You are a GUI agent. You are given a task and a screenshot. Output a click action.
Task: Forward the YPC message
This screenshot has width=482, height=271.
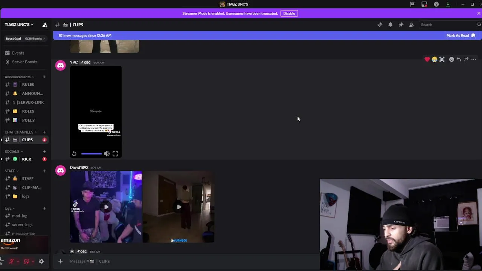[466, 59]
